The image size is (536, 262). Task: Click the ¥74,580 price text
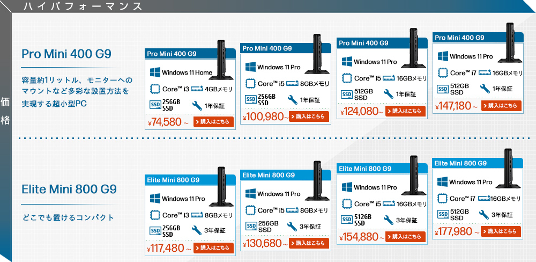coord(168,122)
